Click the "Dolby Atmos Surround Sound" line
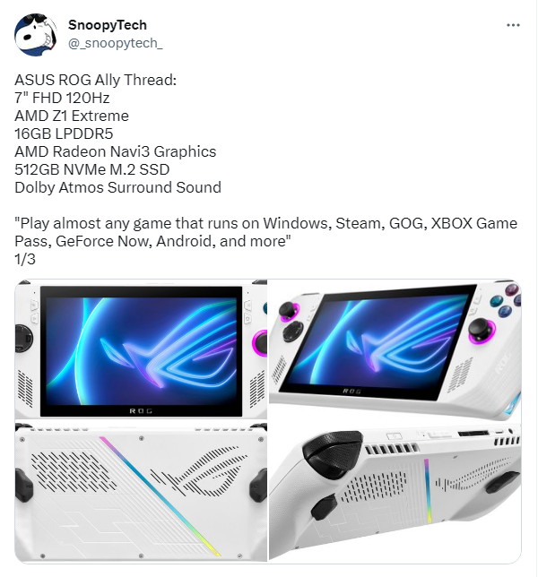The height and width of the screenshot is (577, 538). 117,187
